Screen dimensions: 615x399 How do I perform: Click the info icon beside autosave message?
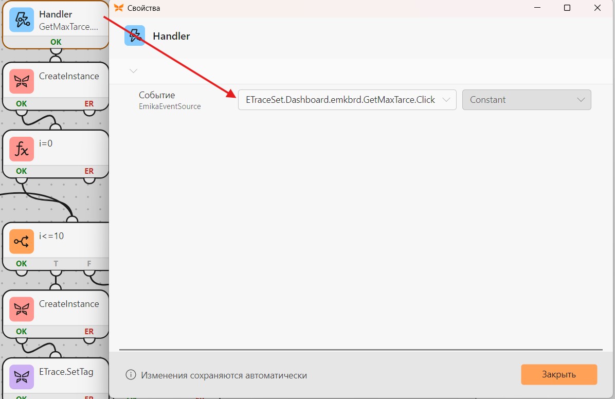(131, 375)
